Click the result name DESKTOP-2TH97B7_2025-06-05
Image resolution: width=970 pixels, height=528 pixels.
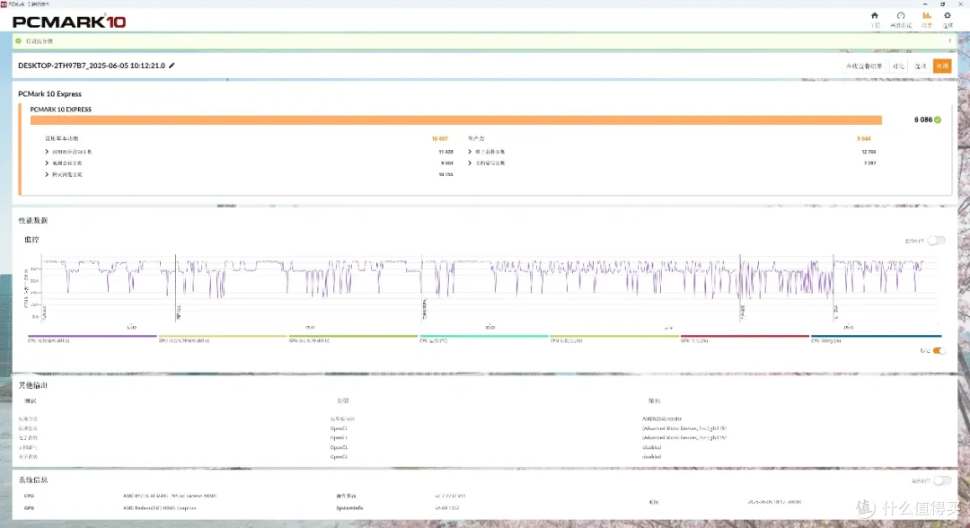[x=92, y=66]
